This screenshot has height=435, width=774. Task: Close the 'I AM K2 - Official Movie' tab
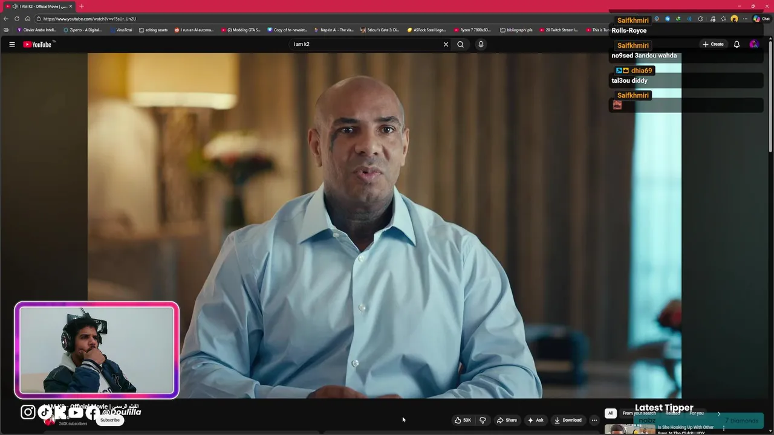point(71,6)
